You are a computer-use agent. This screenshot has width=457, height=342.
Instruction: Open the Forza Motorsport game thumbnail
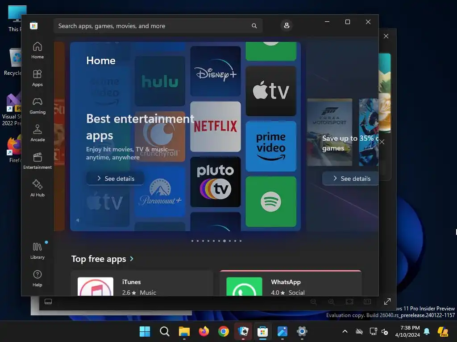coord(330,132)
